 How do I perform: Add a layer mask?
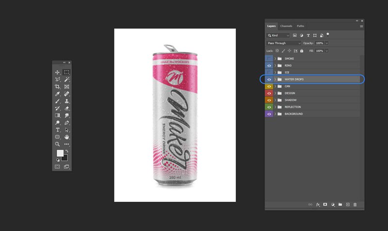tap(325, 204)
